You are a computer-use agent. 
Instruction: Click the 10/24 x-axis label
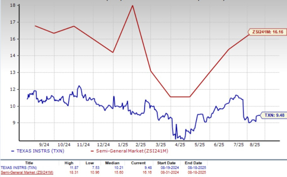click(x=64, y=145)
